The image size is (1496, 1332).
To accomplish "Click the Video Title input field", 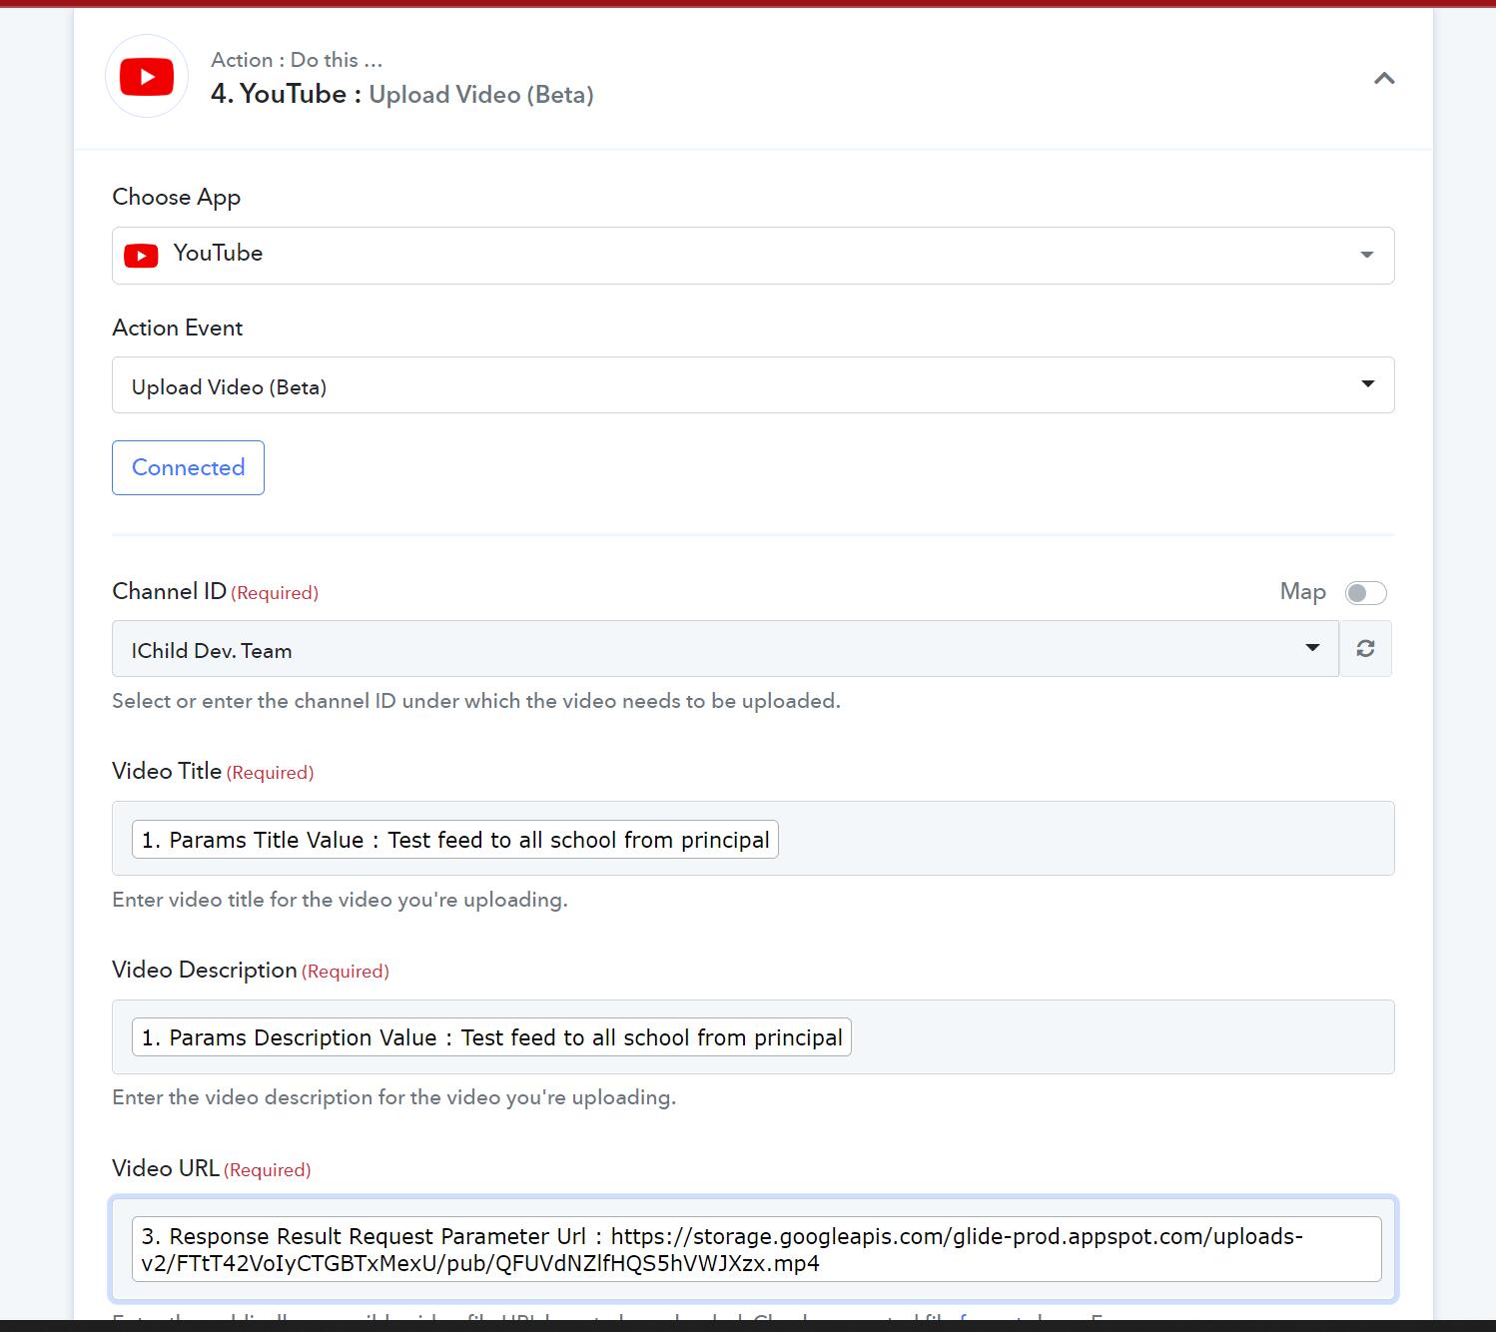I will pyautogui.click(x=753, y=839).
